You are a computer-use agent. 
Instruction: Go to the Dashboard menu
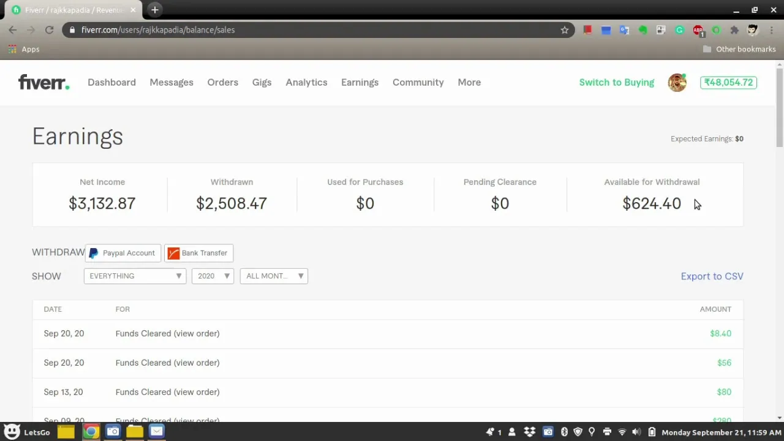(111, 82)
